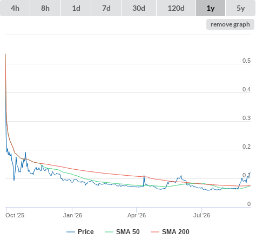Click the blue Price legend line marker
Viewport: 256px width, 246px height.
71,232
